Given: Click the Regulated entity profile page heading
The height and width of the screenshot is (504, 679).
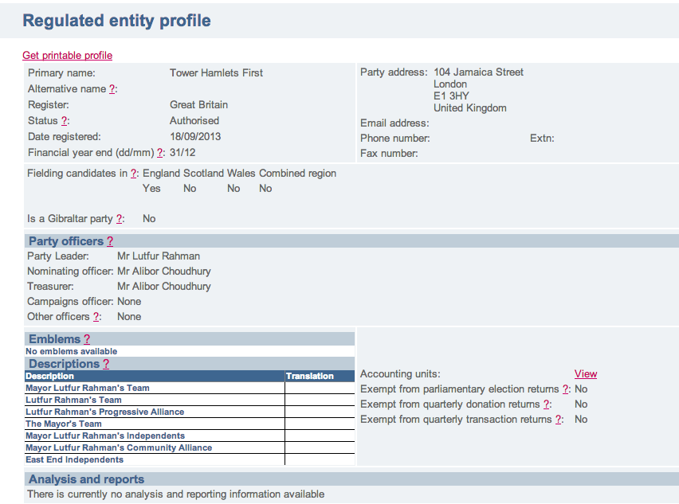Looking at the screenshot, I should coord(116,21).
